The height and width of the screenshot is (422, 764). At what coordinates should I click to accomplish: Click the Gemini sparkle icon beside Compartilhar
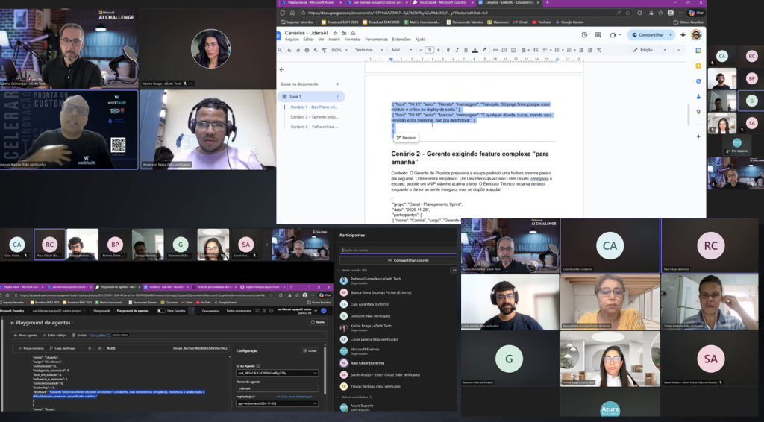[x=682, y=34]
